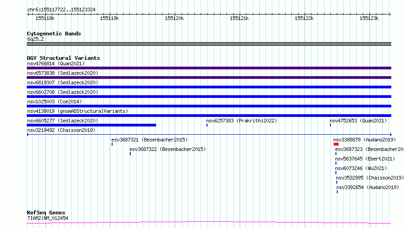The height and width of the screenshot is (228, 404).
Task: Open nsv3532995 (Chaisson2019) label
Action: [x=370, y=178]
